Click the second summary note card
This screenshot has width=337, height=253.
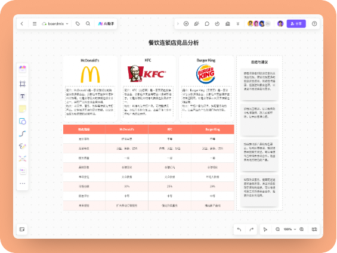[x=259, y=120]
